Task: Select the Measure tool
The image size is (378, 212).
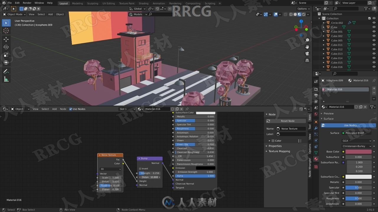Action: click(x=6, y=79)
